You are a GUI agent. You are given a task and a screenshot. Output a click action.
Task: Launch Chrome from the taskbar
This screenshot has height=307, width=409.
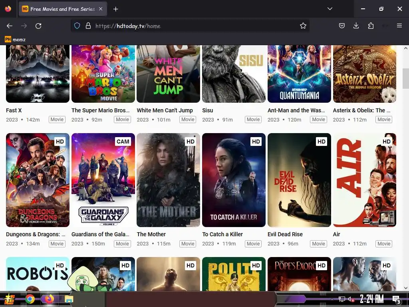coord(30,299)
